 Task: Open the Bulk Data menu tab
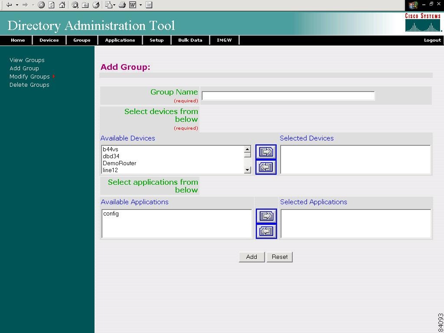(190, 40)
